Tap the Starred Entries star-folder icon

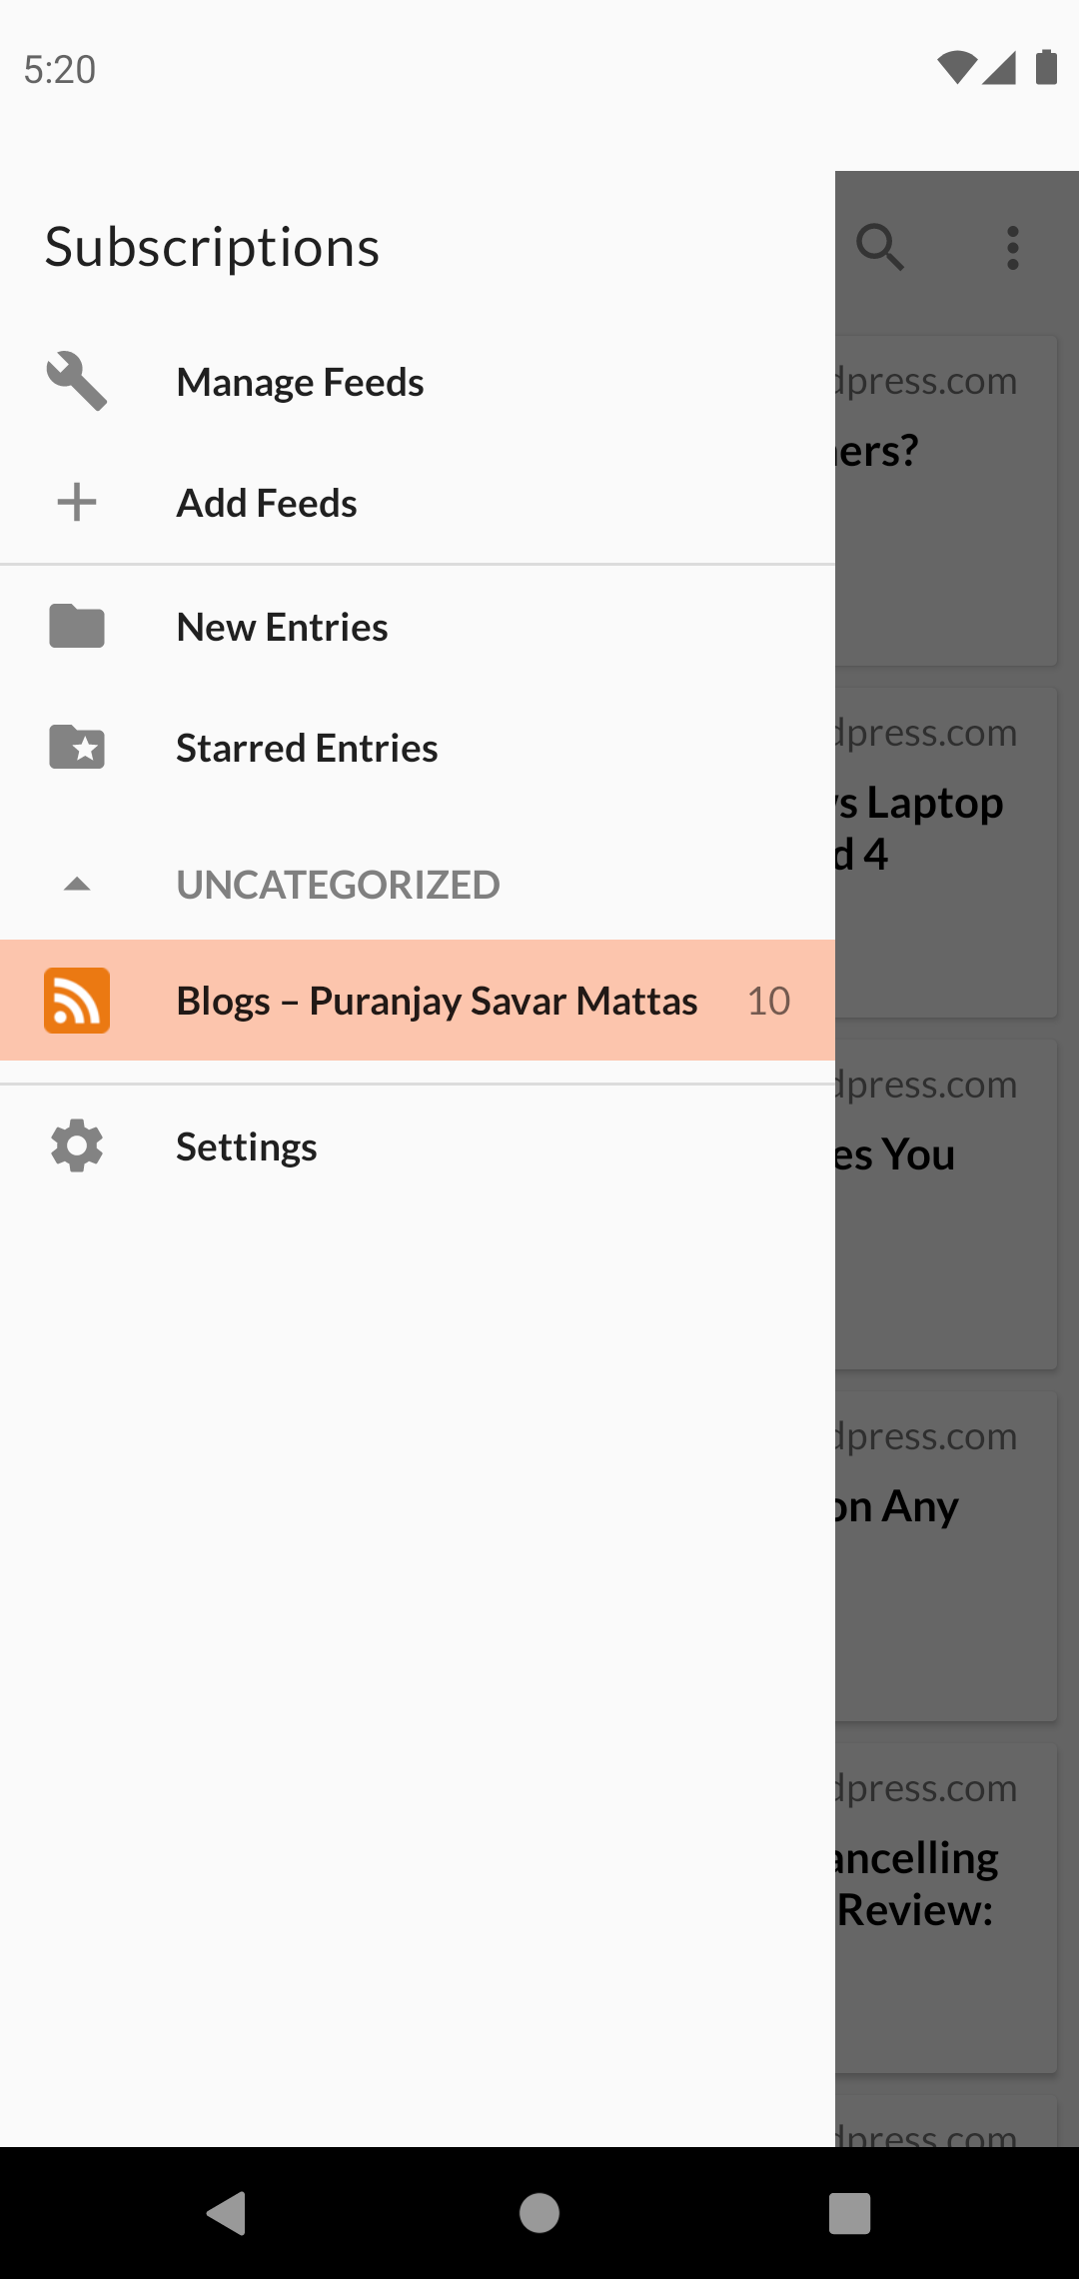pyautogui.click(x=77, y=748)
